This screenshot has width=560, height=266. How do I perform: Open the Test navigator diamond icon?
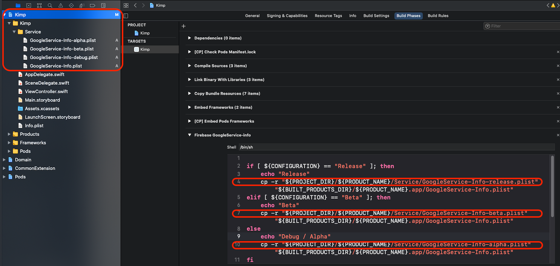tap(71, 6)
